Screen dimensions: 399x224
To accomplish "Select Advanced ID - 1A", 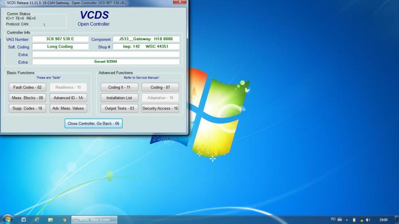I will pos(68,98).
